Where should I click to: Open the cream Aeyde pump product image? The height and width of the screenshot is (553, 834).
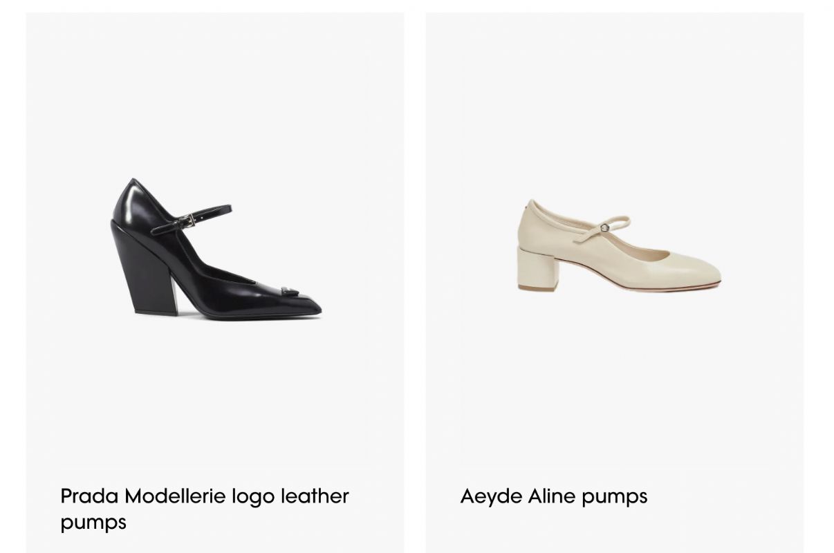pos(619,245)
